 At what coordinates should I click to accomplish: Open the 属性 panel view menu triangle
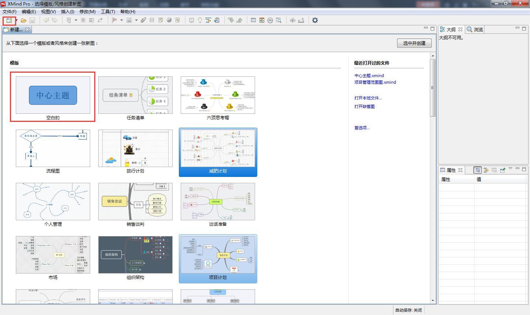coord(510,169)
